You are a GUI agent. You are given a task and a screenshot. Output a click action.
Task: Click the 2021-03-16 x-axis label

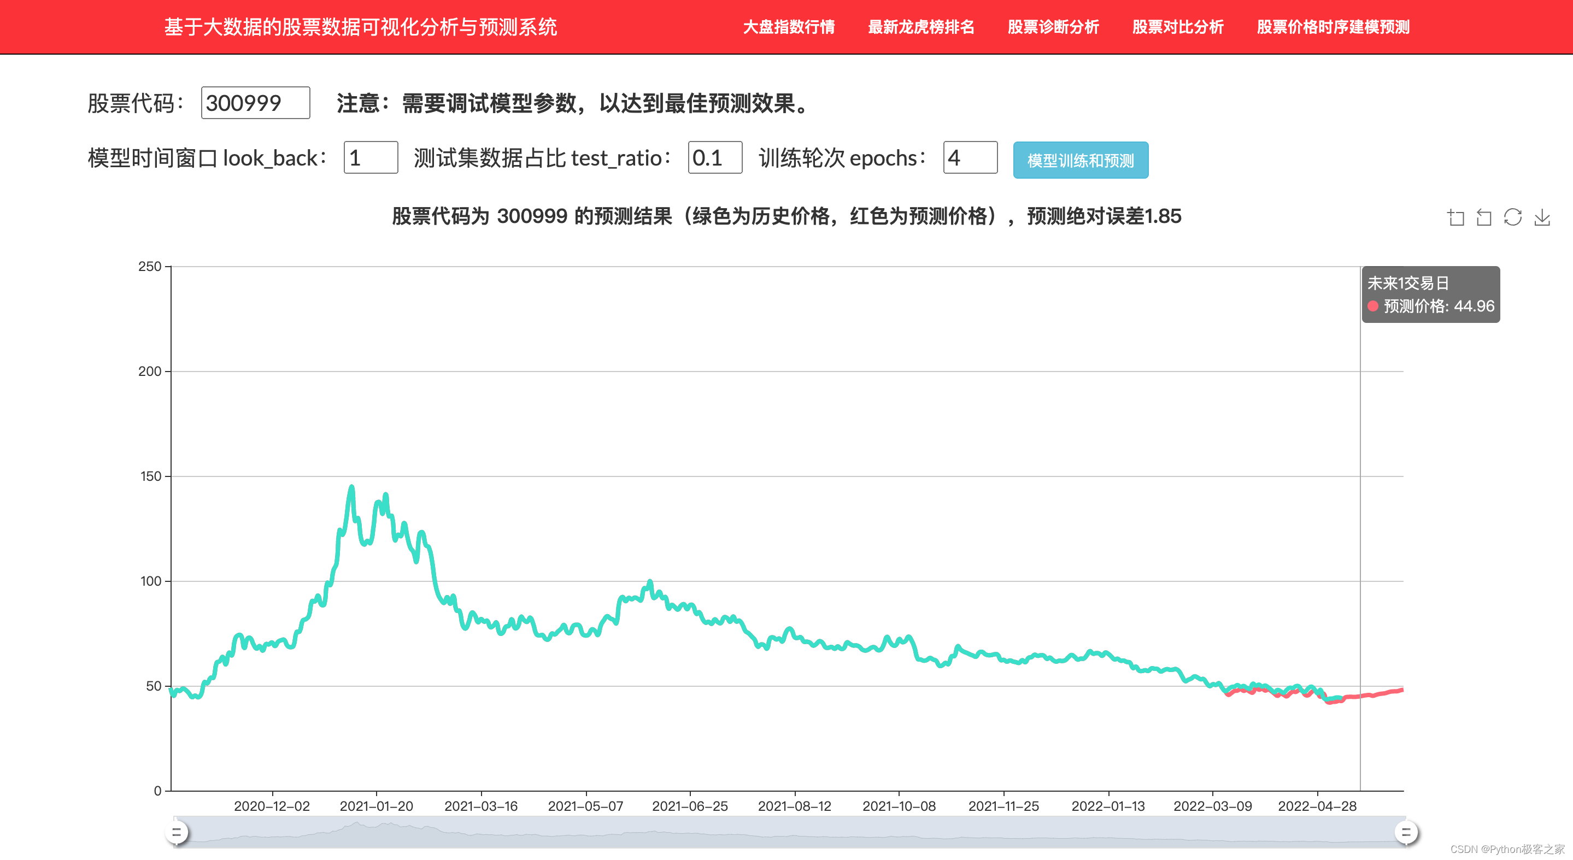click(481, 806)
